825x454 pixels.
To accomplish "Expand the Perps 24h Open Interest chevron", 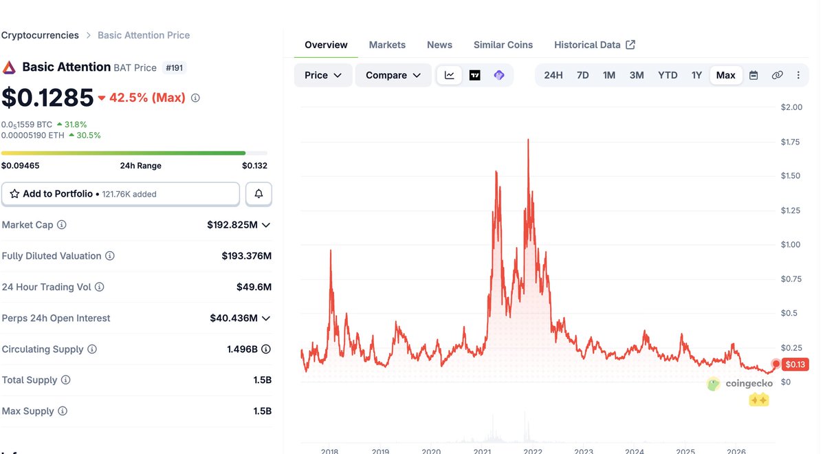I will pyautogui.click(x=266, y=318).
